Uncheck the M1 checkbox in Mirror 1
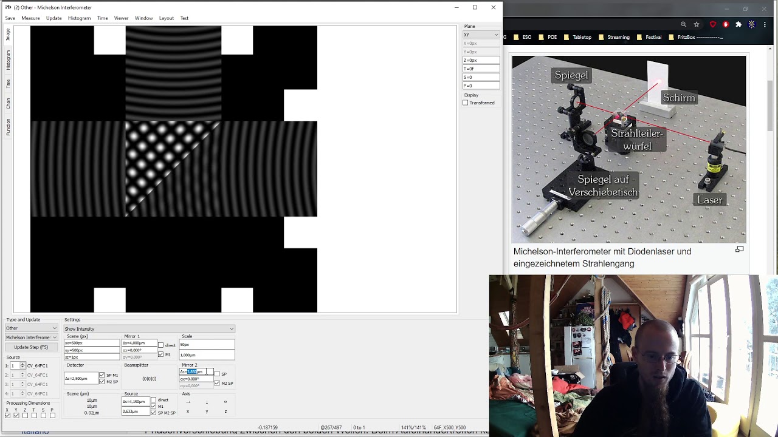778x437 pixels. pyautogui.click(x=160, y=354)
